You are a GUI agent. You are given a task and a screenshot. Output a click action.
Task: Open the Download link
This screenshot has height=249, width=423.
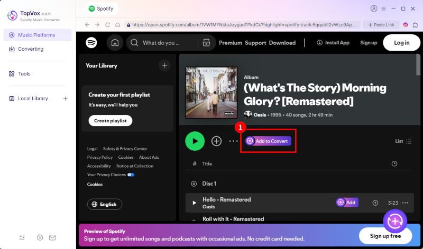(x=282, y=43)
